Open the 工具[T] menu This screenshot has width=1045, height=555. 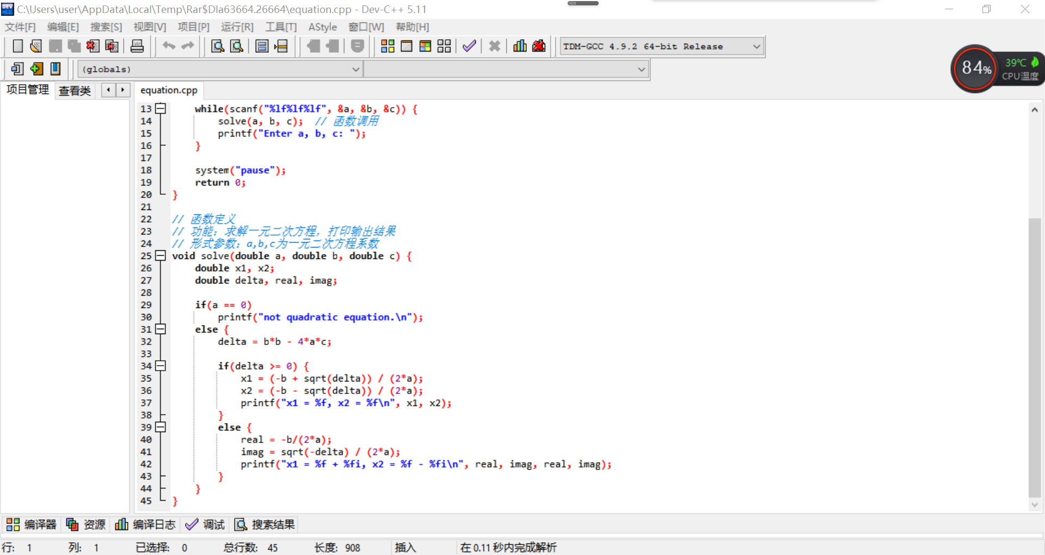pyautogui.click(x=281, y=27)
